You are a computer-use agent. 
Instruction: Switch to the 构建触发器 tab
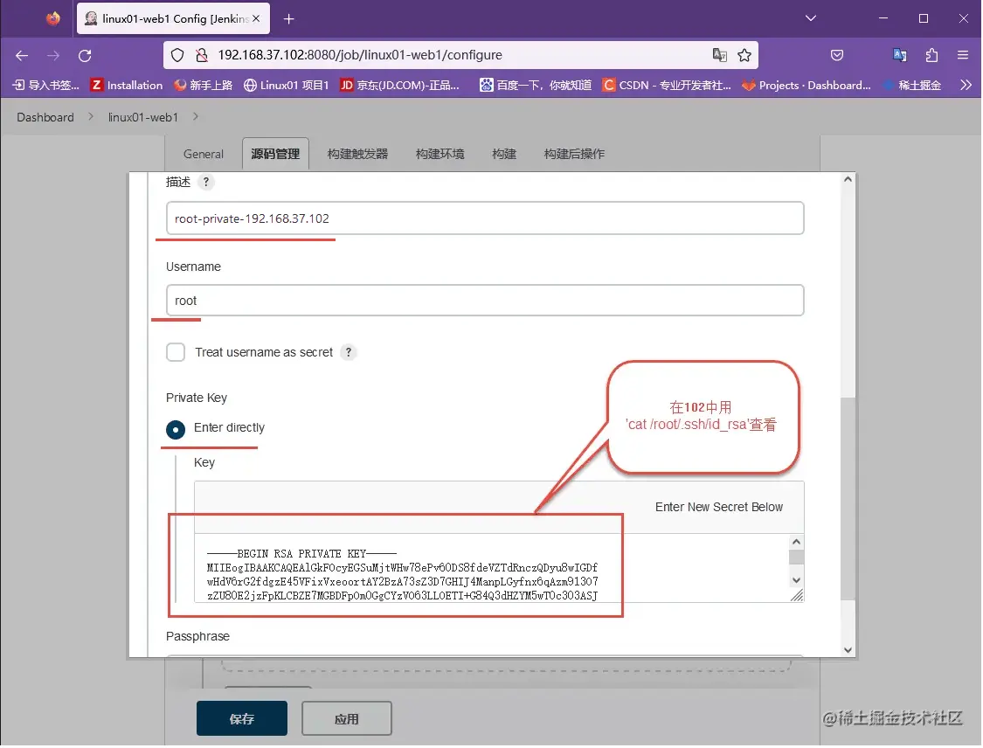[x=357, y=155]
